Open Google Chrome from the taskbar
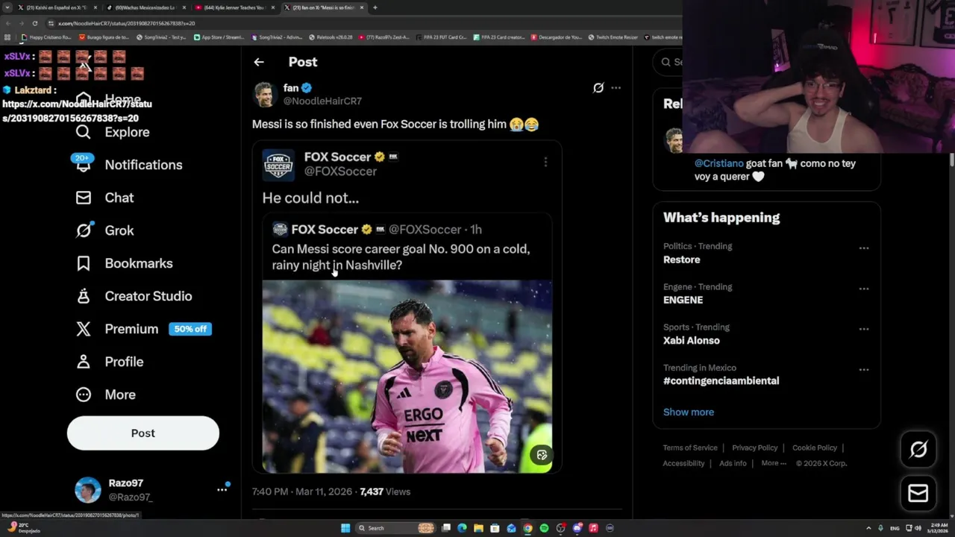This screenshot has width=955, height=537. point(527,528)
